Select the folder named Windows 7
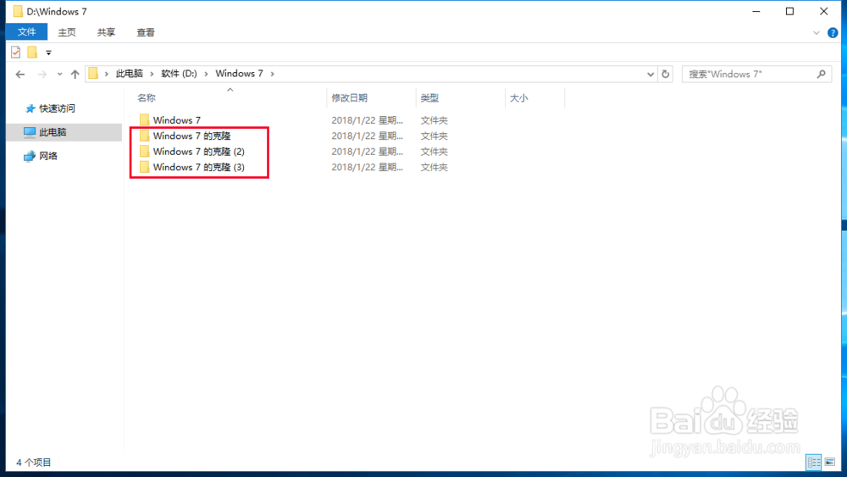 pos(177,120)
